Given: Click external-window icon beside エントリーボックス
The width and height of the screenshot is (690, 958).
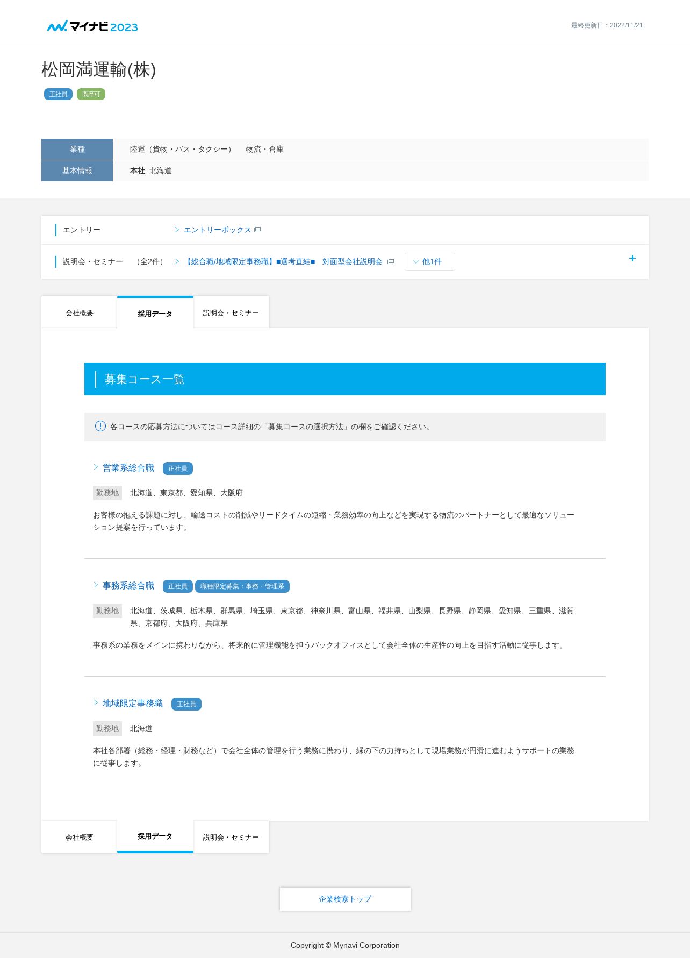Looking at the screenshot, I should [x=257, y=230].
